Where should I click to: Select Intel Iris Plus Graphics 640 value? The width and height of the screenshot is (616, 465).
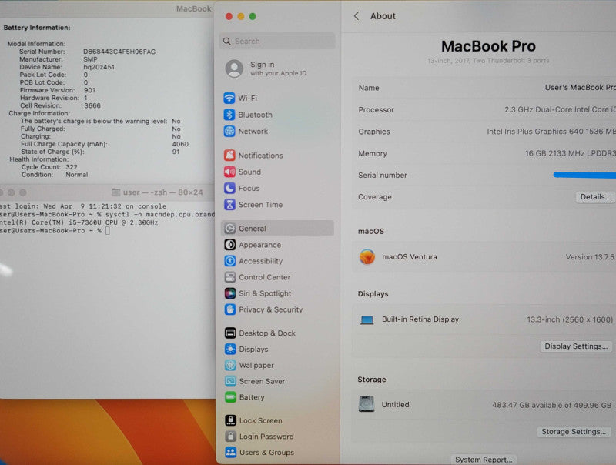(551, 132)
